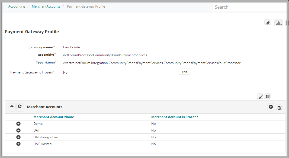Open the tag icon near the top right

point(268,22)
